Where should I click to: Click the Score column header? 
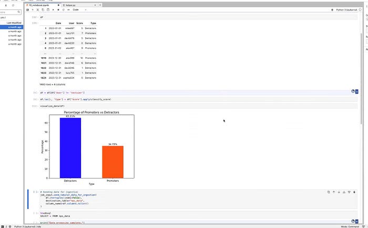[x=79, y=23]
